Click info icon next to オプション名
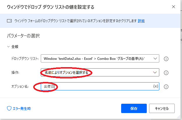 click(167, 87)
